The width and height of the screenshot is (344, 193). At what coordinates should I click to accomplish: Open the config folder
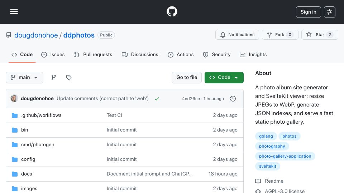pos(28,159)
